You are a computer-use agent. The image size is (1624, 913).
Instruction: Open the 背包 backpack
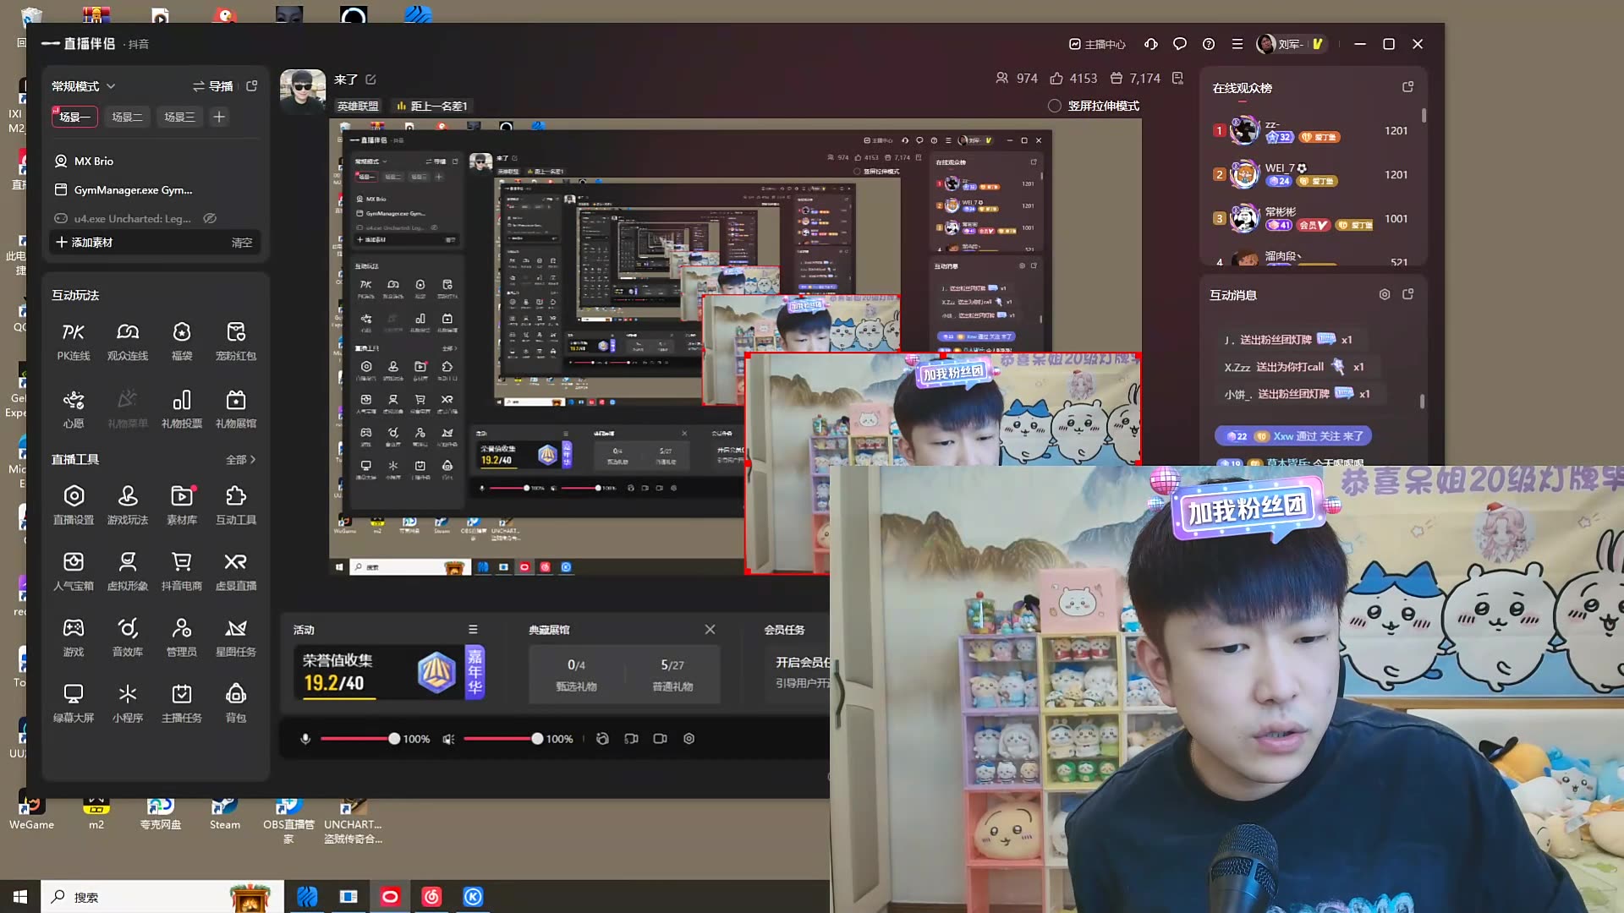[x=236, y=703]
